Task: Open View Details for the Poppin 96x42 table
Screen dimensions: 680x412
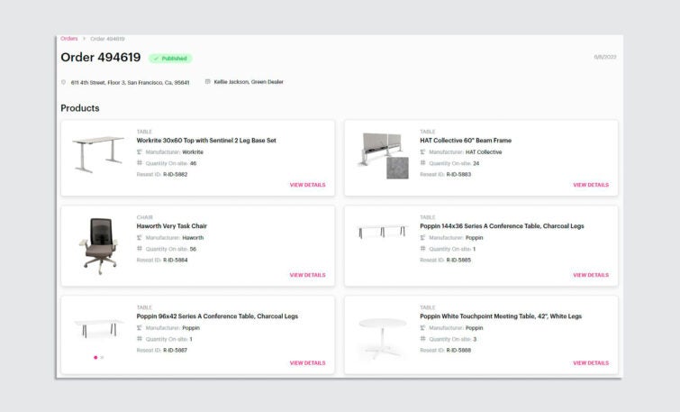Action: 307,363
